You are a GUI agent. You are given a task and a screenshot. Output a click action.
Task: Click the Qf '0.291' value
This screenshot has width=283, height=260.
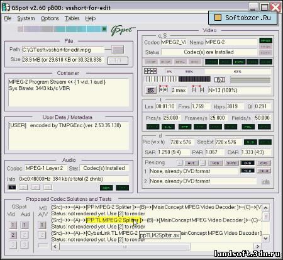point(263,106)
